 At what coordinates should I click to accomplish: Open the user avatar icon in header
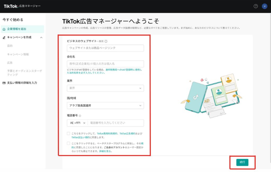[x=265, y=6]
